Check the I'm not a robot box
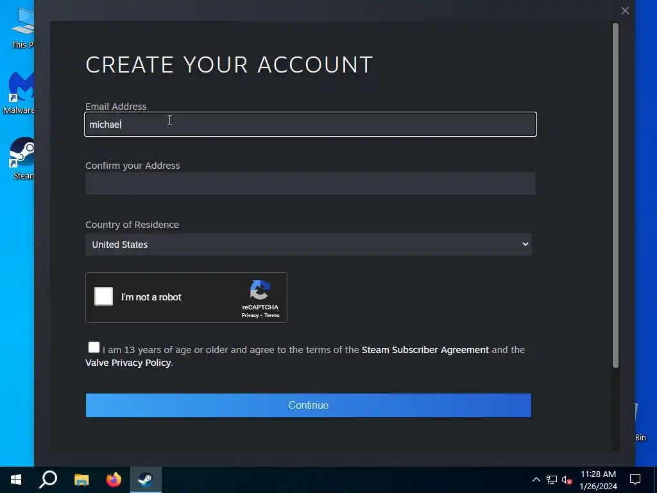The height and width of the screenshot is (493, 657). pyautogui.click(x=103, y=297)
